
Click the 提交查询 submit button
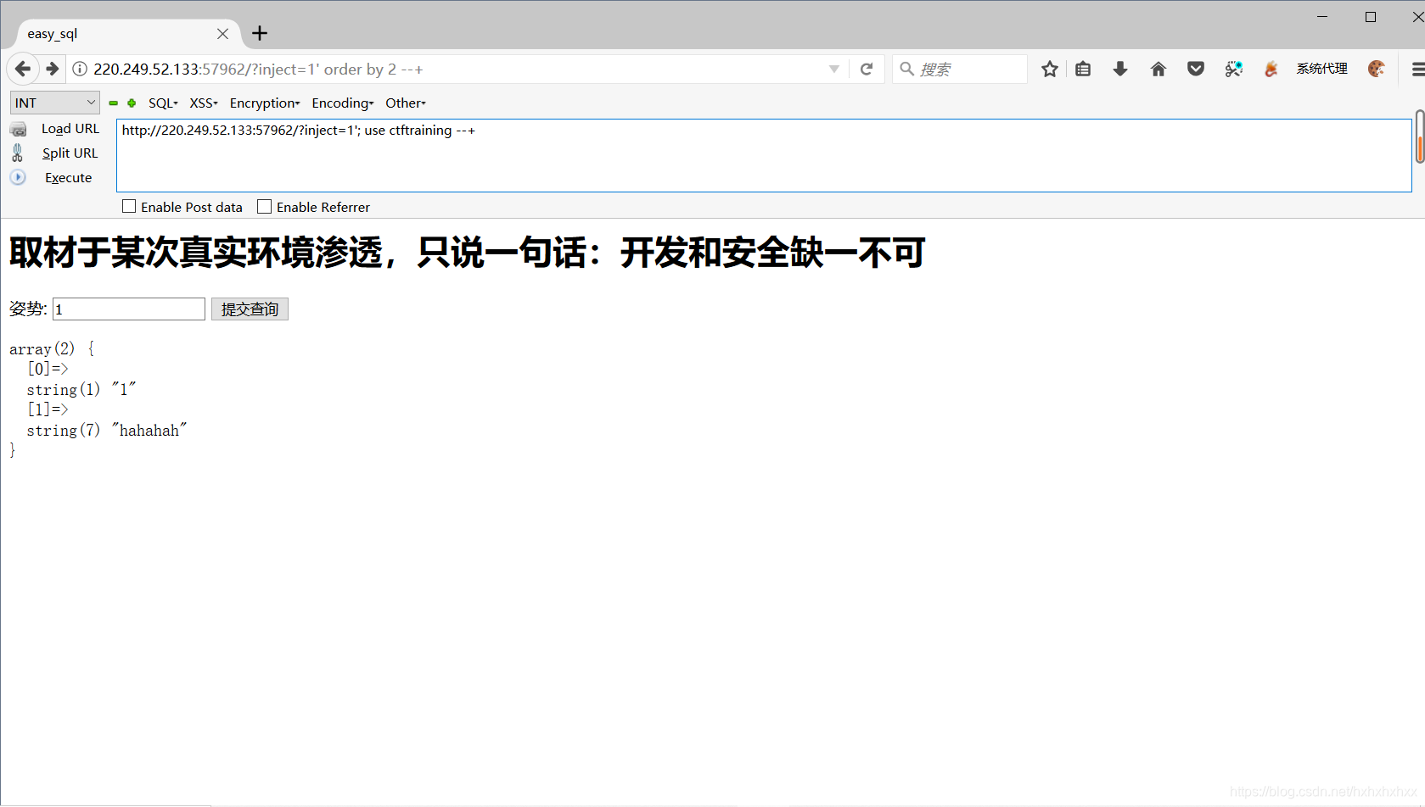point(250,309)
